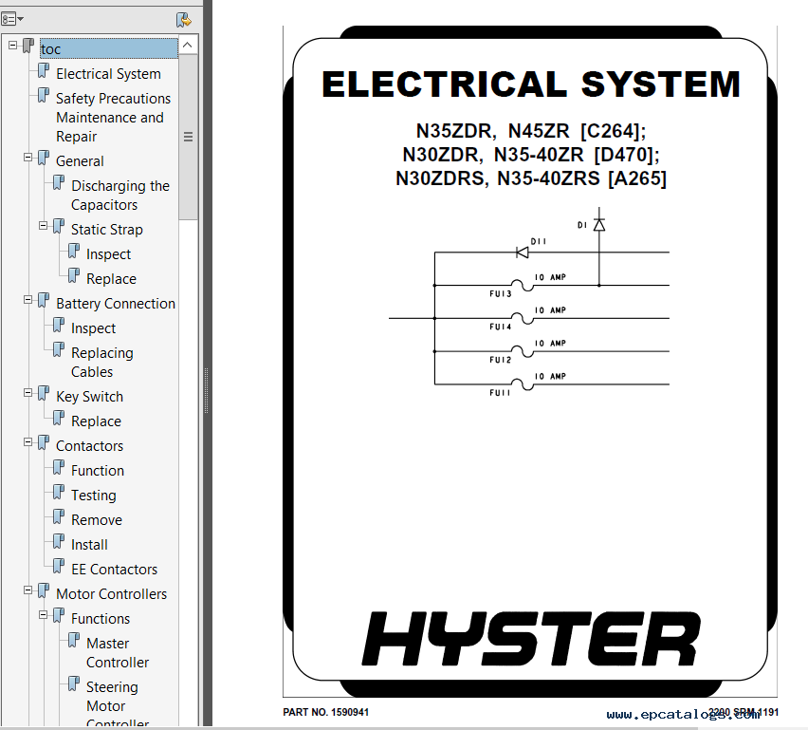Click the Safety Precautions bookmark icon

pyautogui.click(x=44, y=96)
